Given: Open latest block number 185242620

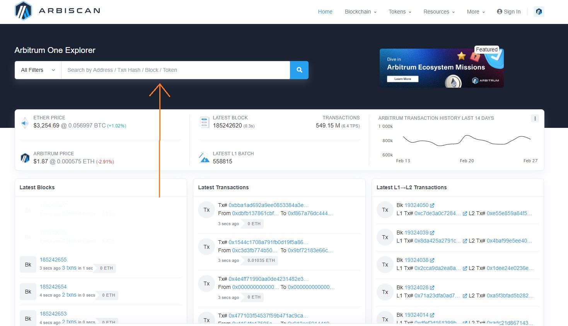Looking at the screenshot, I should [227, 126].
